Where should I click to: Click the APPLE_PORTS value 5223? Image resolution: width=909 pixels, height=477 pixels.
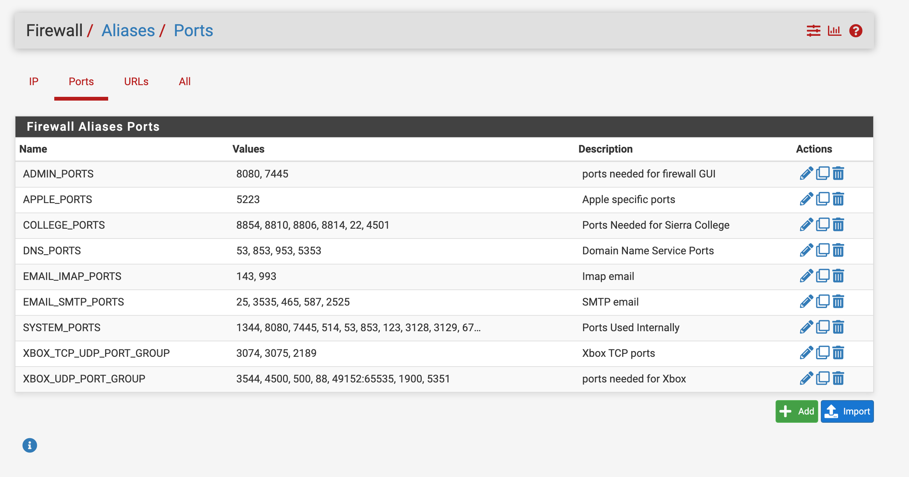[248, 199]
